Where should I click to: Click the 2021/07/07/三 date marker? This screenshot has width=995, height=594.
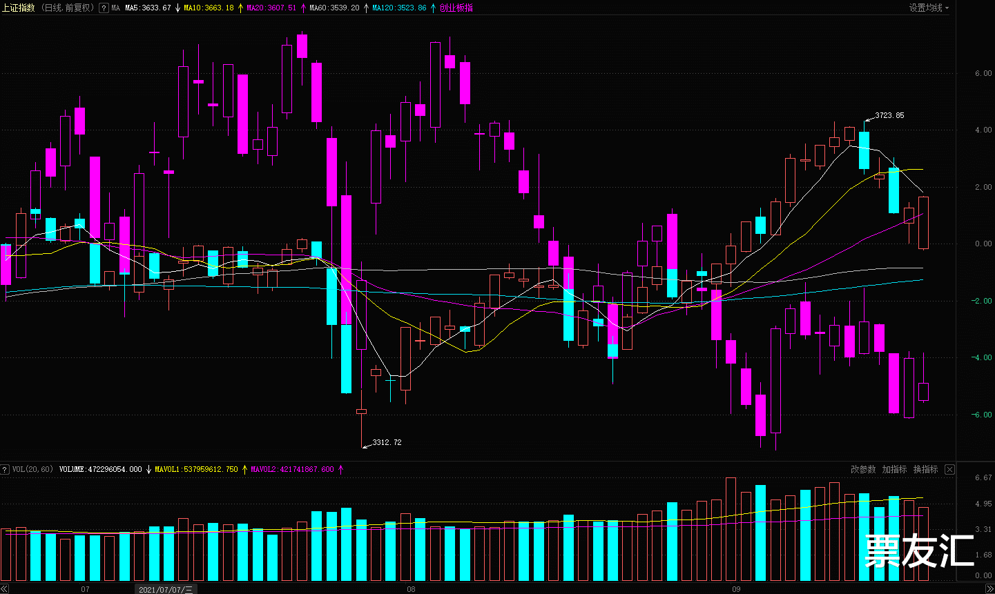tap(166, 589)
